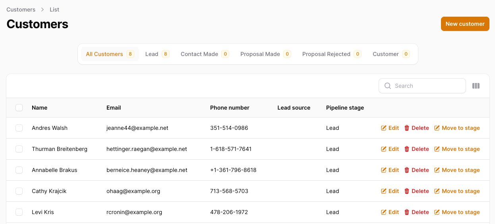Tick the Levi Kris row checkbox
495x224 pixels.
19,212
